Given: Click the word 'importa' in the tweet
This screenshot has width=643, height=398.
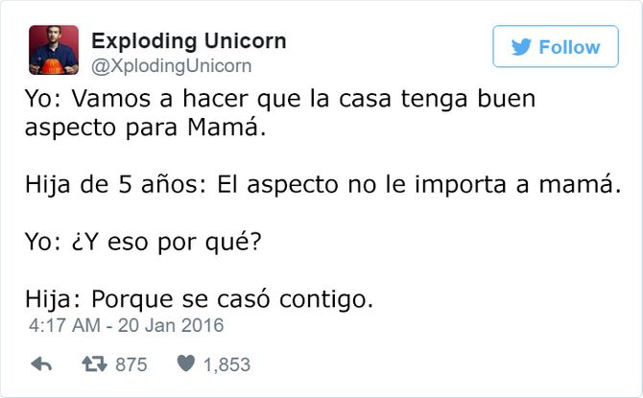Looking at the screenshot, I should click(461, 185).
